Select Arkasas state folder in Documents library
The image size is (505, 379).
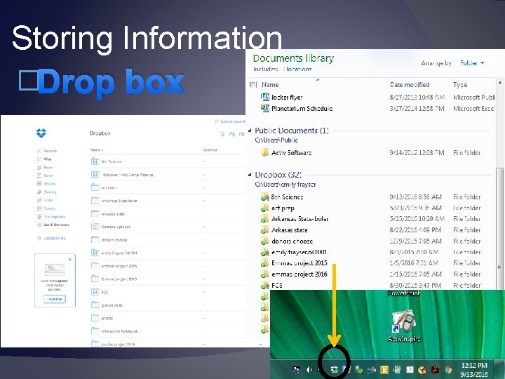[x=289, y=230]
